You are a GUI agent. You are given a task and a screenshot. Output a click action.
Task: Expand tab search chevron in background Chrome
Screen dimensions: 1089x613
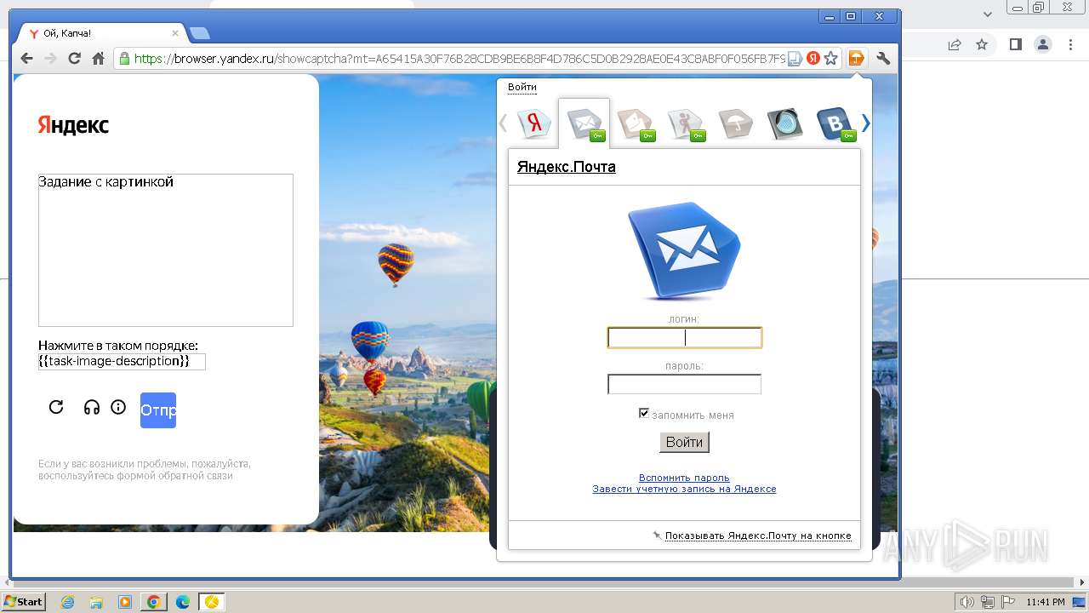988,14
